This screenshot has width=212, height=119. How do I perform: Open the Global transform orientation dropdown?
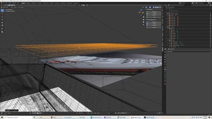pyautogui.click(x=75, y=5)
